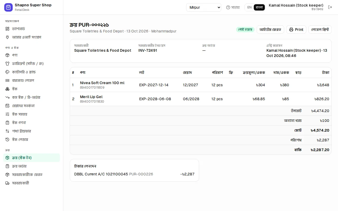Click the ড্যাশবোর্ড grid icon
This screenshot has width=338, height=211.
point(7,29)
